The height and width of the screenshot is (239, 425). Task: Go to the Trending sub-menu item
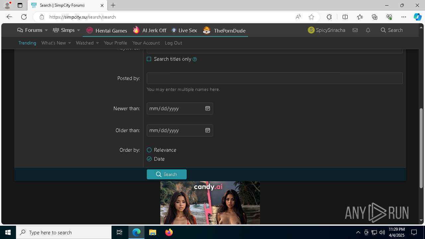(27, 43)
